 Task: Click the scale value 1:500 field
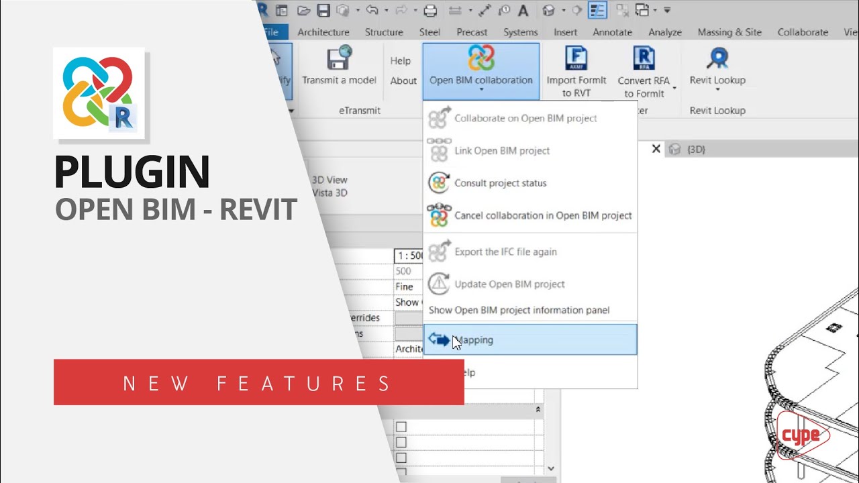click(407, 254)
